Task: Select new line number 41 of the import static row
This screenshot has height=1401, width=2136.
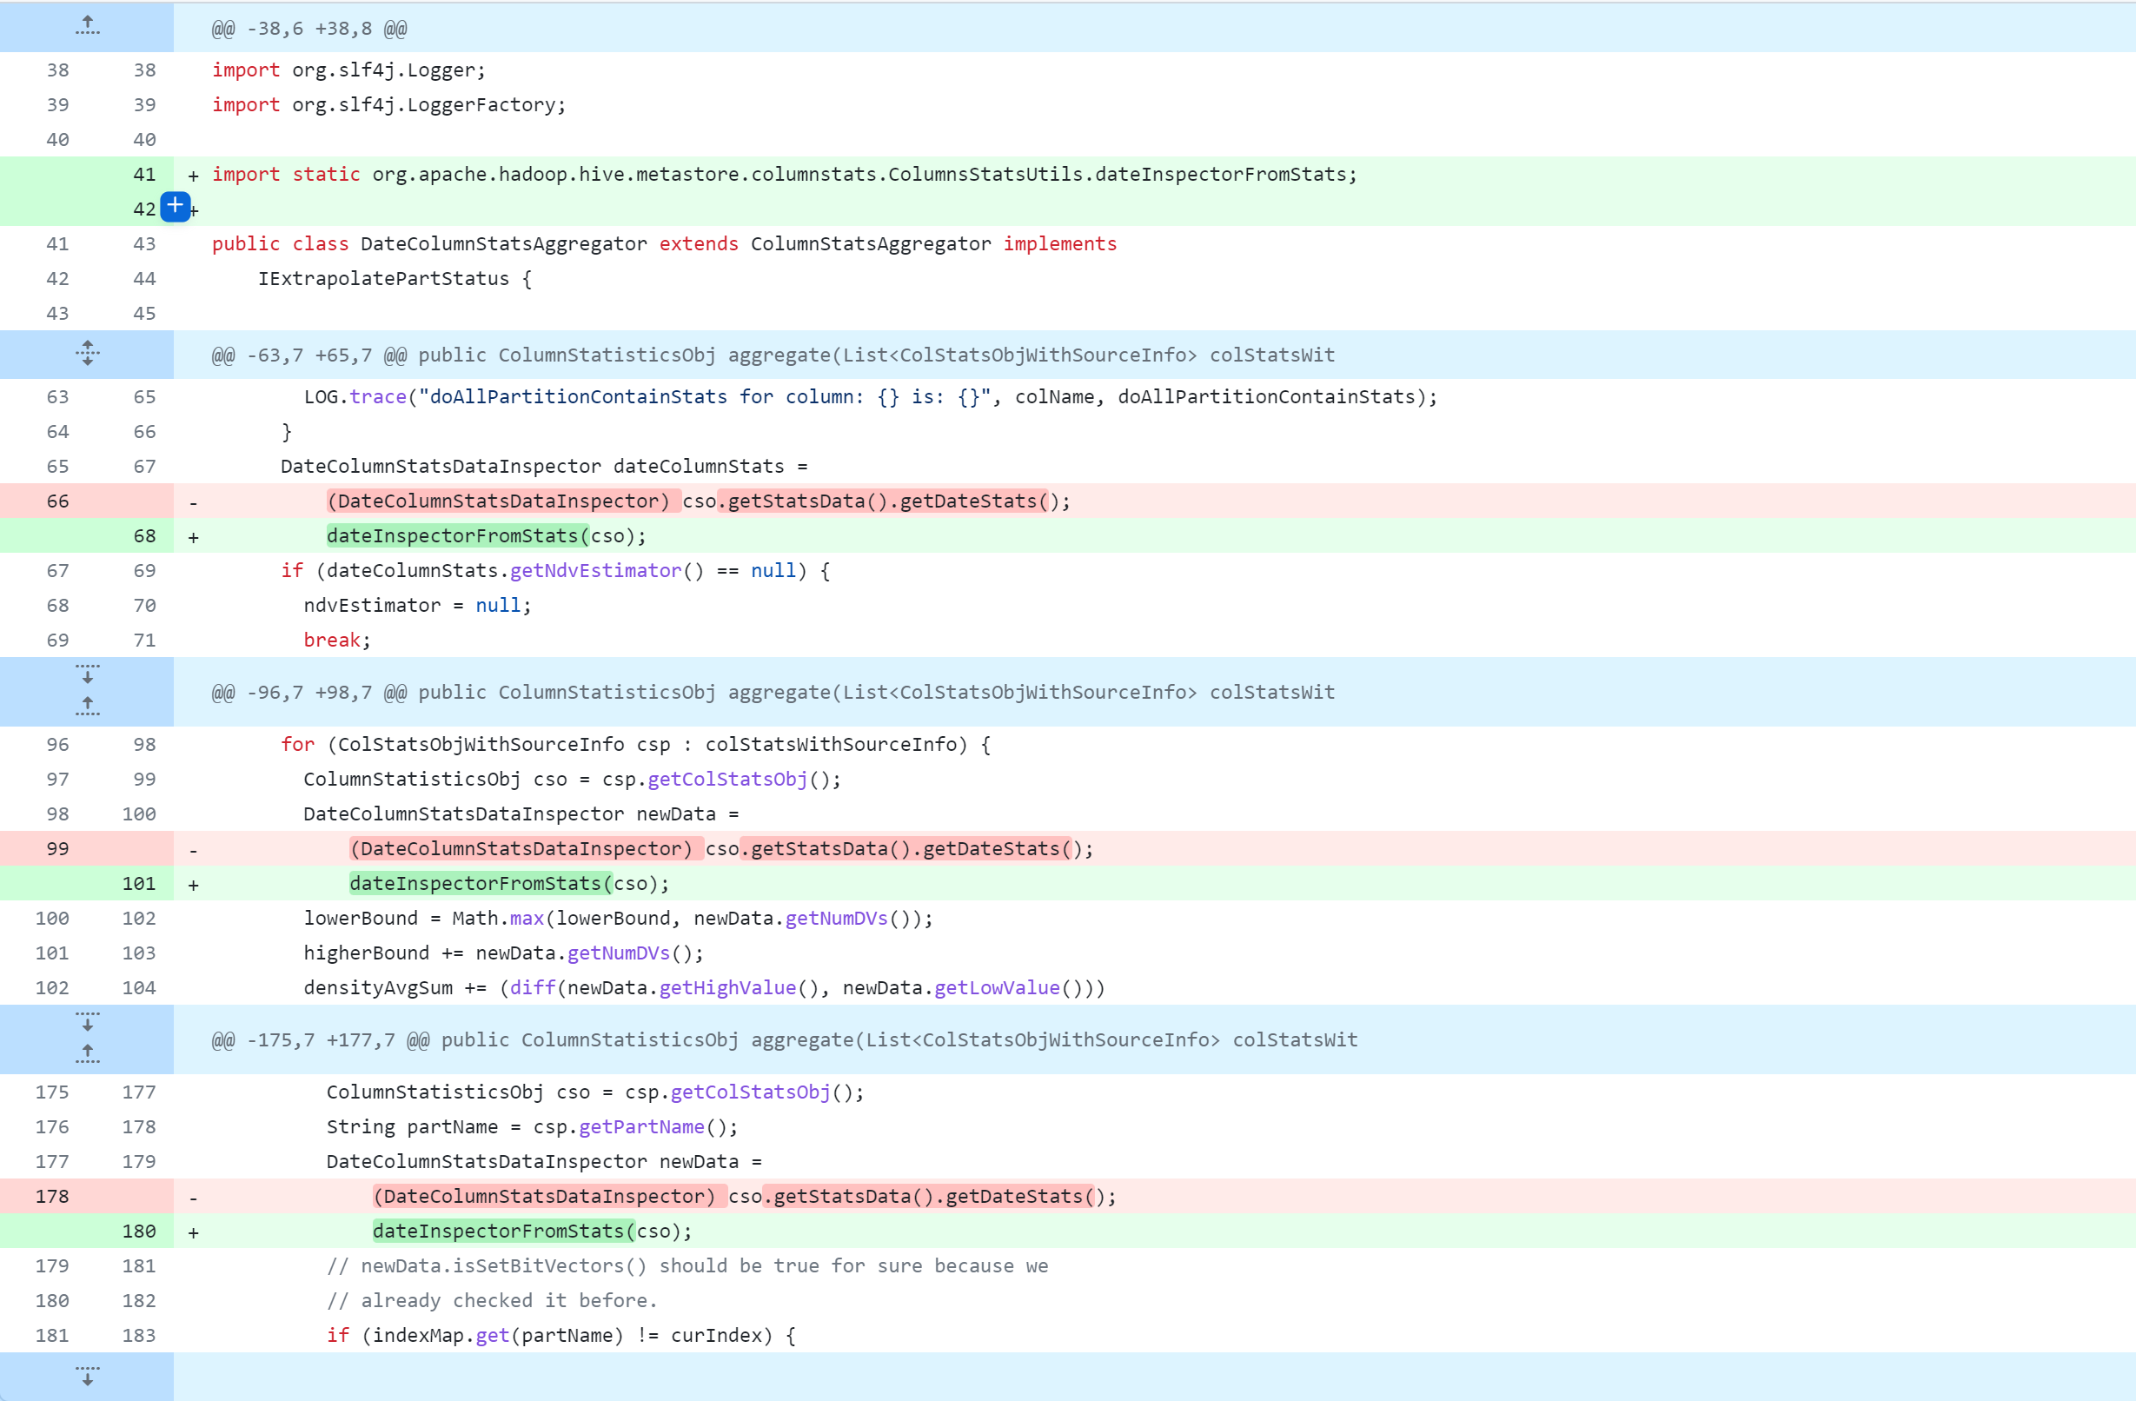Action: [144, 174]
